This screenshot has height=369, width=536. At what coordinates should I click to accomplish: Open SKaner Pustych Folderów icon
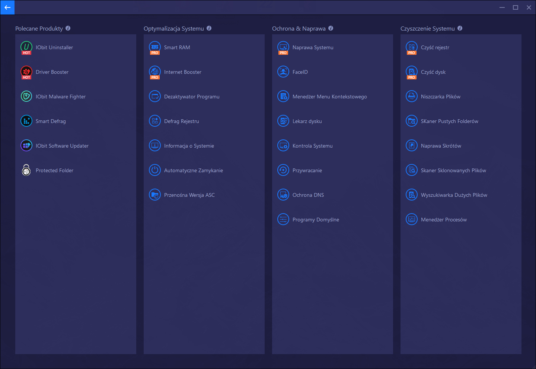[x=412, y=121]
